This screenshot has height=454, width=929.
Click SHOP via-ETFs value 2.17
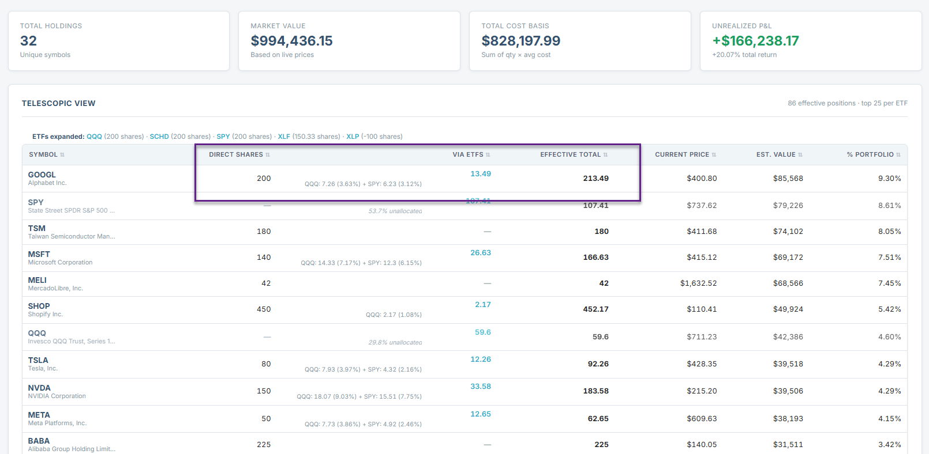(x=483, y=304)
